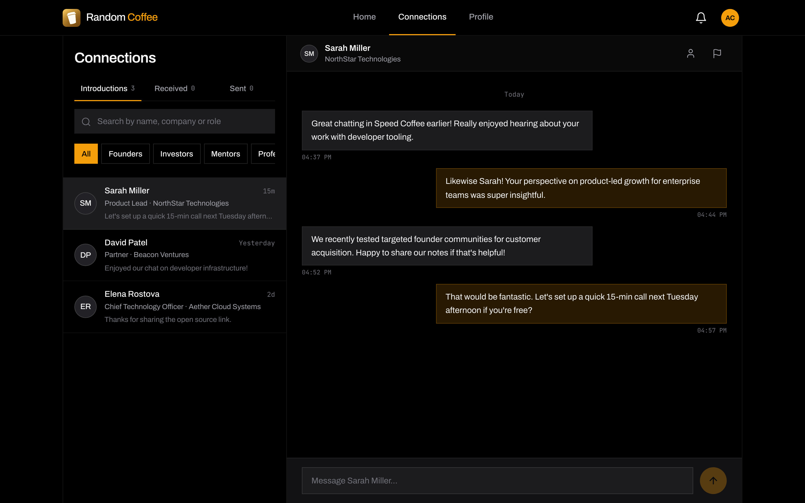Screen dimensions: 805x503
Task: Click 'Chief Technology Officer · Aether Cloud Systems'
Action: (182, 307)
